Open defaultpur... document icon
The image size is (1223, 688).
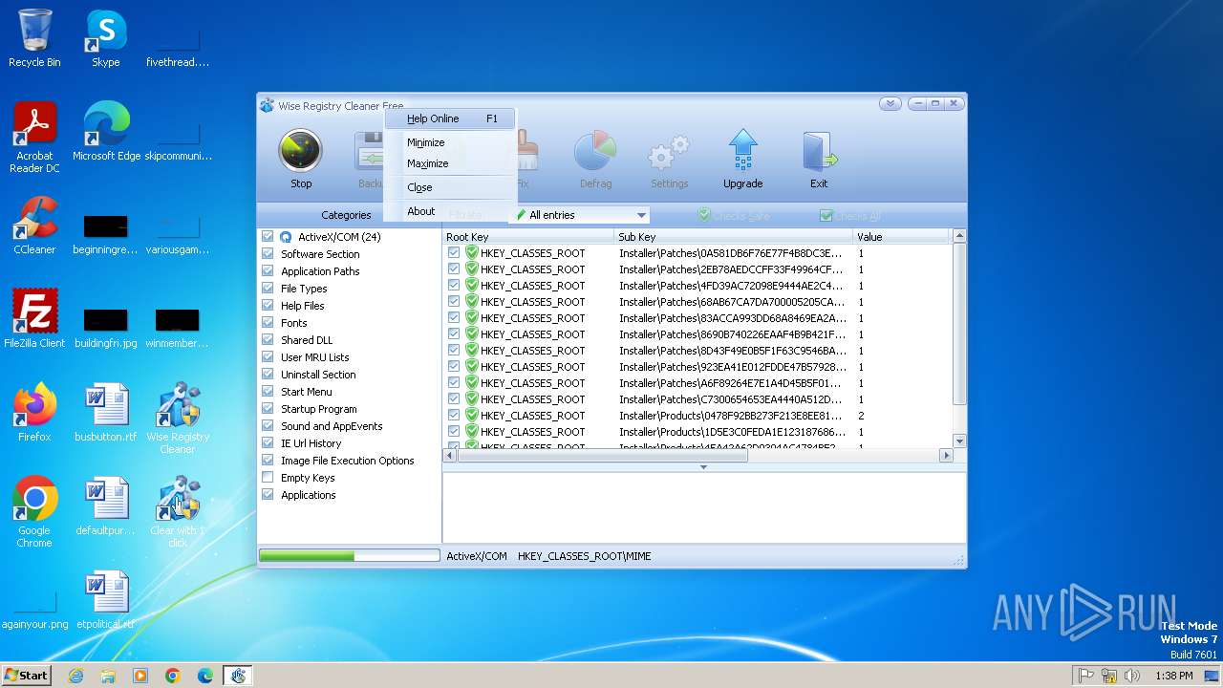pyautogui.click(x=106, y=506)
